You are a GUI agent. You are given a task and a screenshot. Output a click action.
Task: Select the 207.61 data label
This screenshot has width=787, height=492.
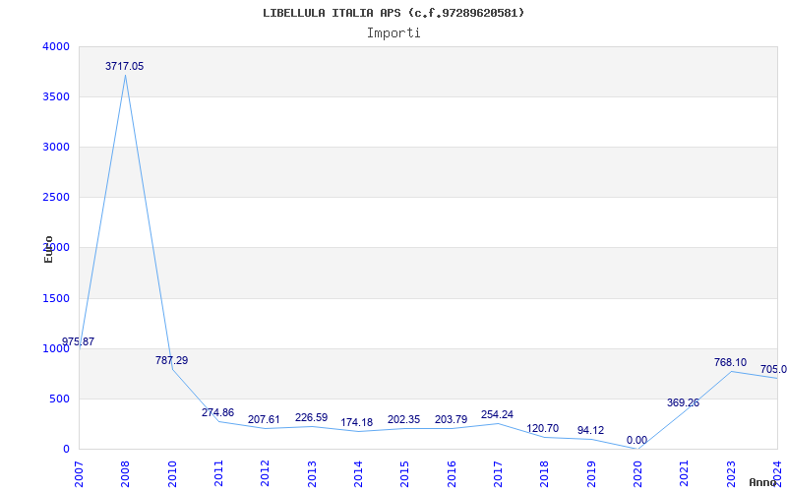[x=264, y=420]
